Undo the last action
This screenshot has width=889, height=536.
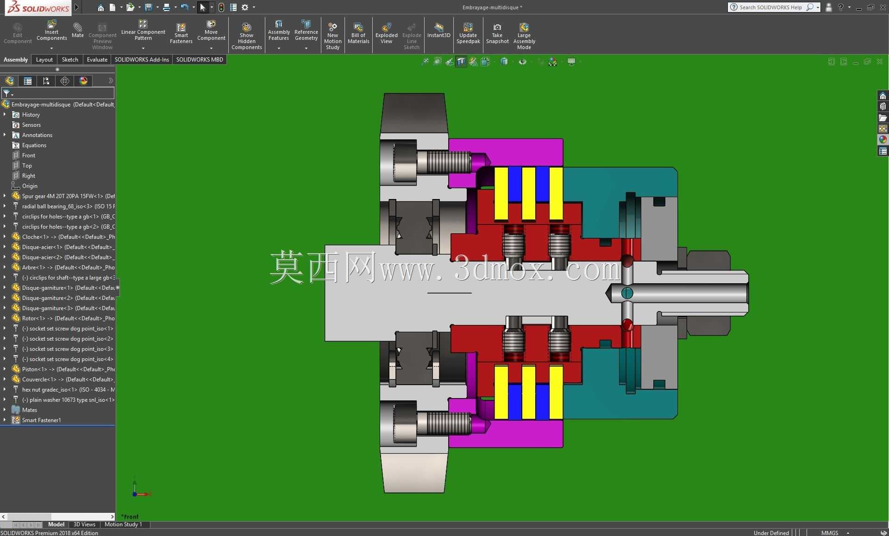pyautogui.click(x=185, y=7)
